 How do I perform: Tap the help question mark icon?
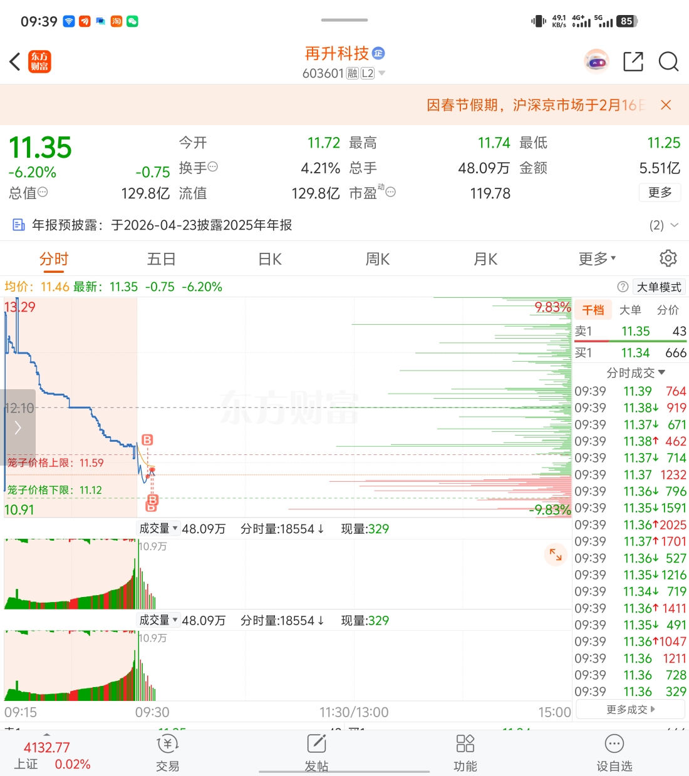point(623,287)
